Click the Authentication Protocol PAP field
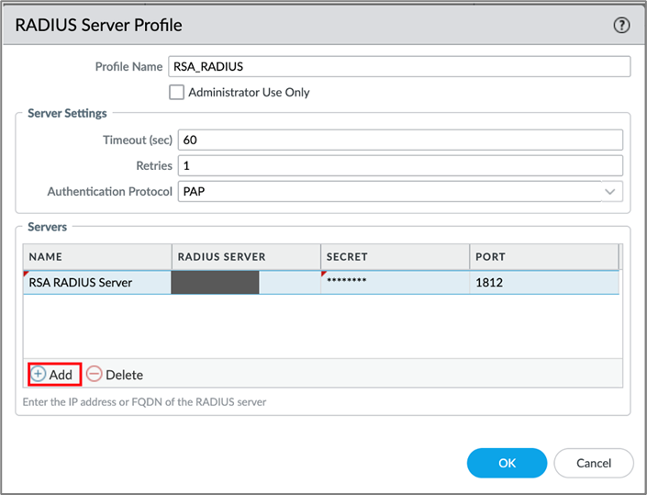Viewport: 647px width, 495px height. pyautogui.click(x=385, y=191)
